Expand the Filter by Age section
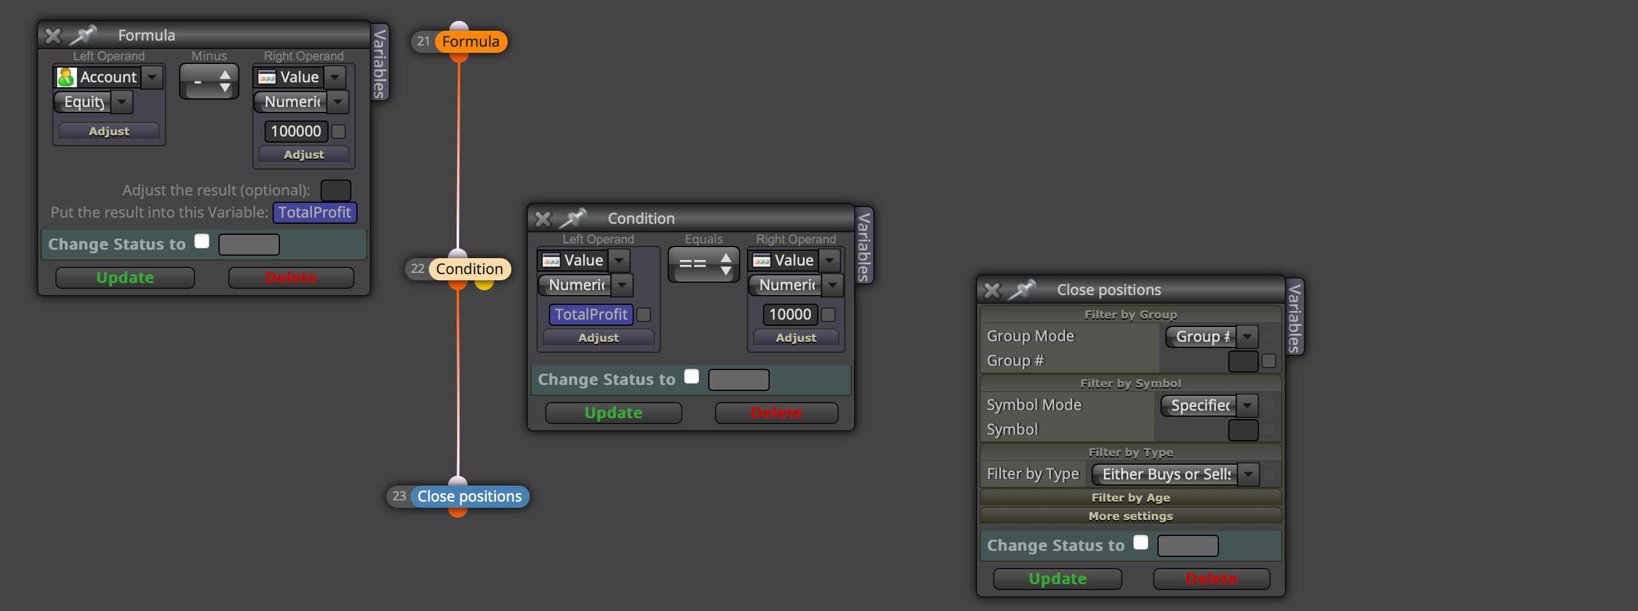This screenshot has width=1638, height=611. click(x=1130, y=498)
